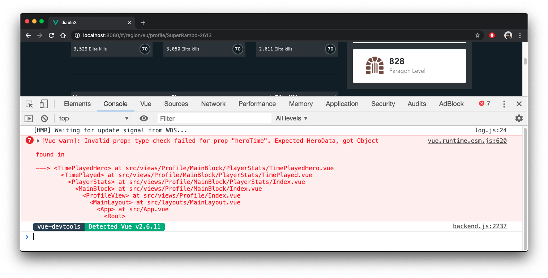
Task: Click the browser address bar URL
Action: tap(147, 35)
